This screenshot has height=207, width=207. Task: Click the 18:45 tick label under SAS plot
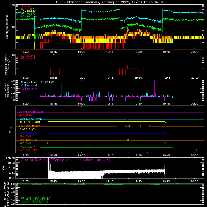point(53,181)
